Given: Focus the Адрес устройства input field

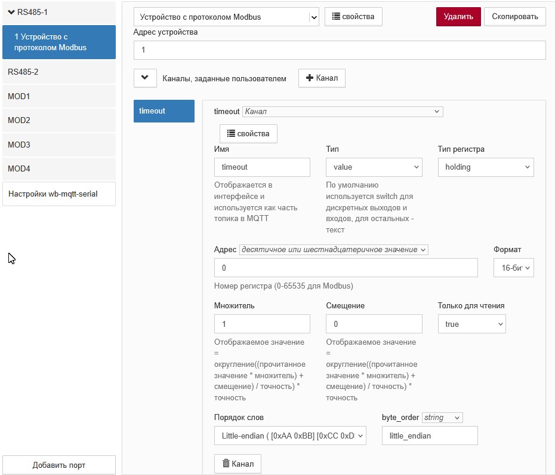Looking at the screenshot, I should click(340, 50).
